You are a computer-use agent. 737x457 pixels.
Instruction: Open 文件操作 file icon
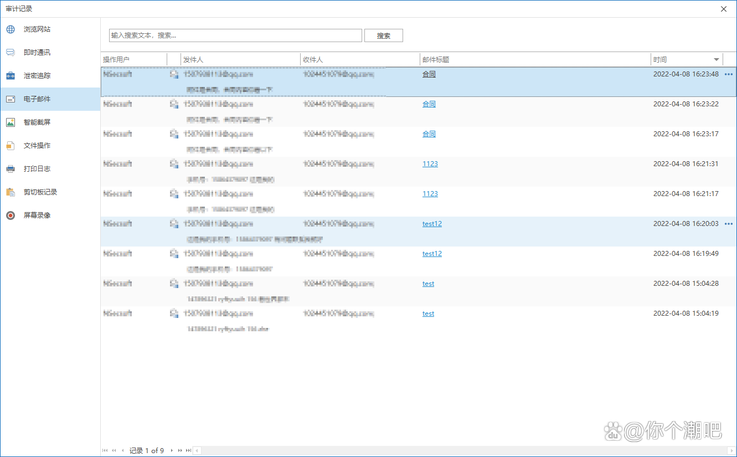tap(11, 146)
